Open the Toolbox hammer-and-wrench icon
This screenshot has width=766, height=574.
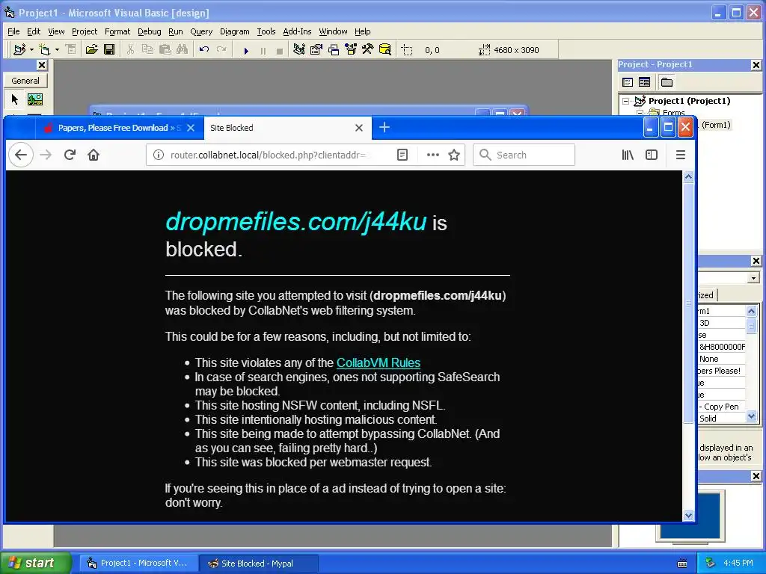click(368, 50)
